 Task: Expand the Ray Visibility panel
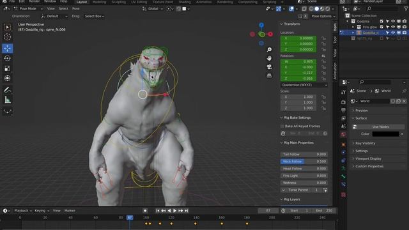pyautogui.click(x=365, y=143)
